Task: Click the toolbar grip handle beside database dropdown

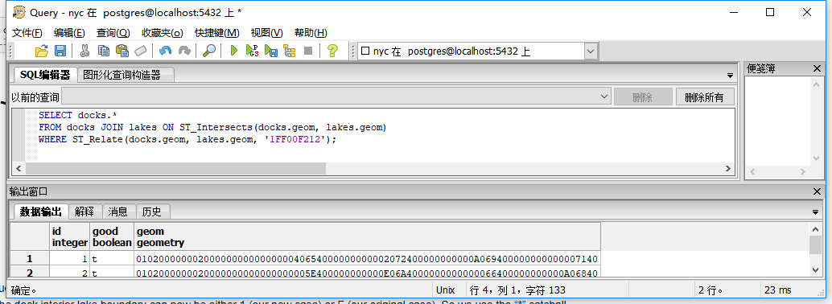Action: point(354,51)
